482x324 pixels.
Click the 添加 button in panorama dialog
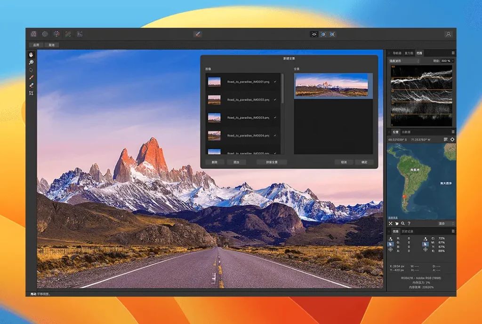click(236, 162)
